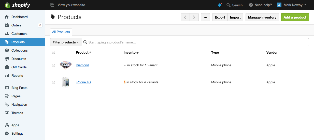Open the Diamond product link
The image size is (314, 140).
(82, 65)
